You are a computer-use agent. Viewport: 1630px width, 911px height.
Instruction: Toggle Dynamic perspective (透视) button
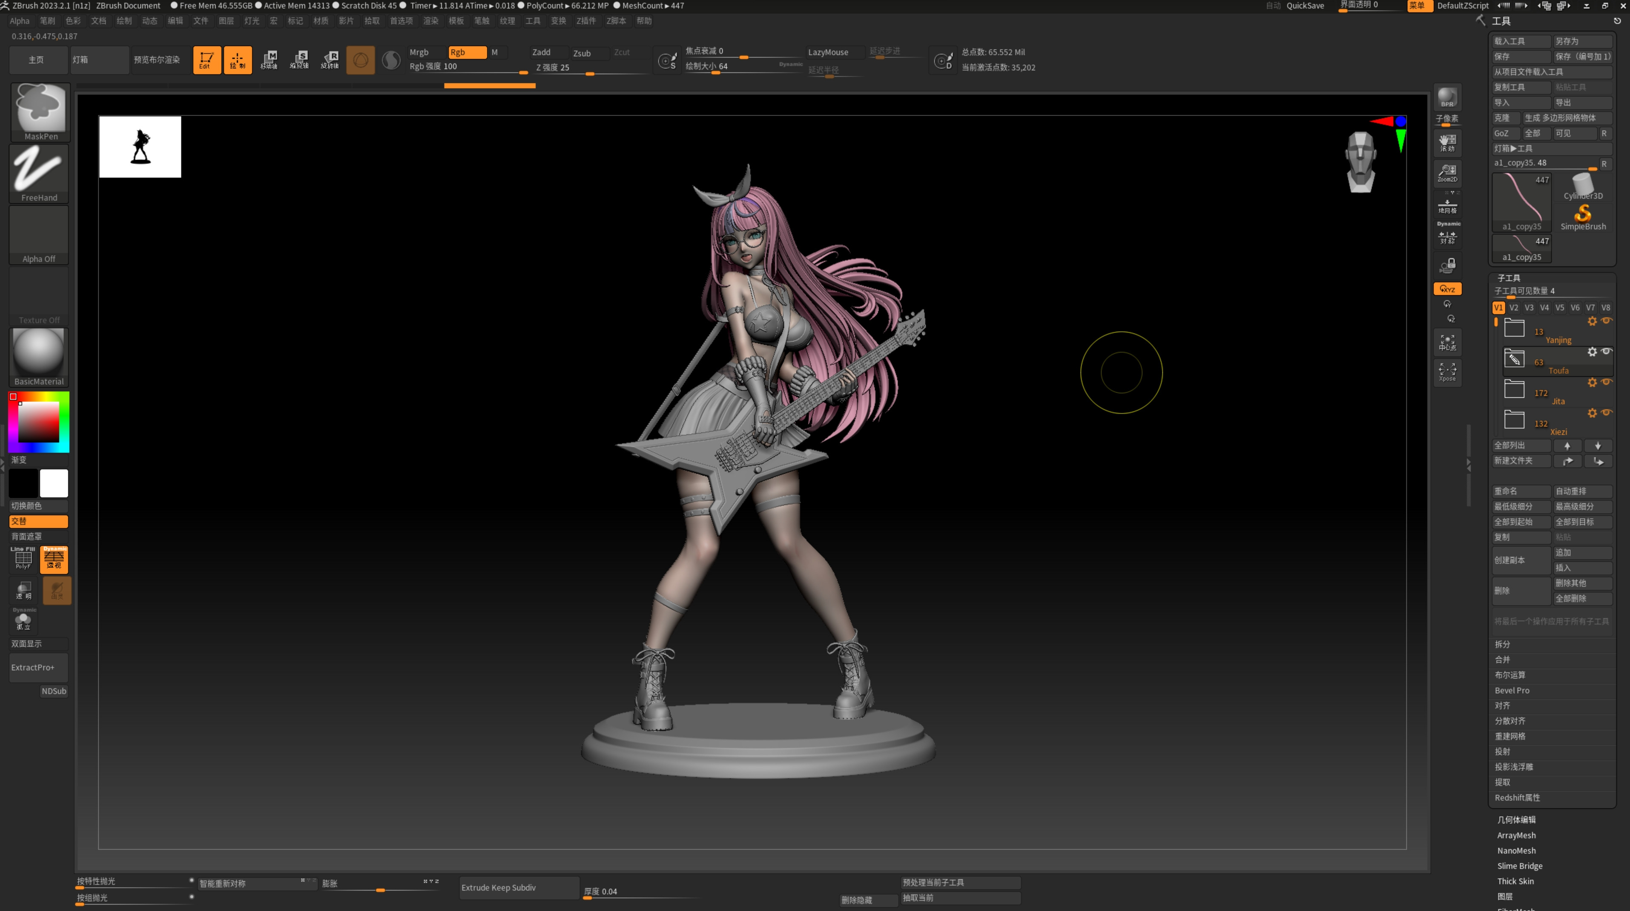[x=54, y=559]
